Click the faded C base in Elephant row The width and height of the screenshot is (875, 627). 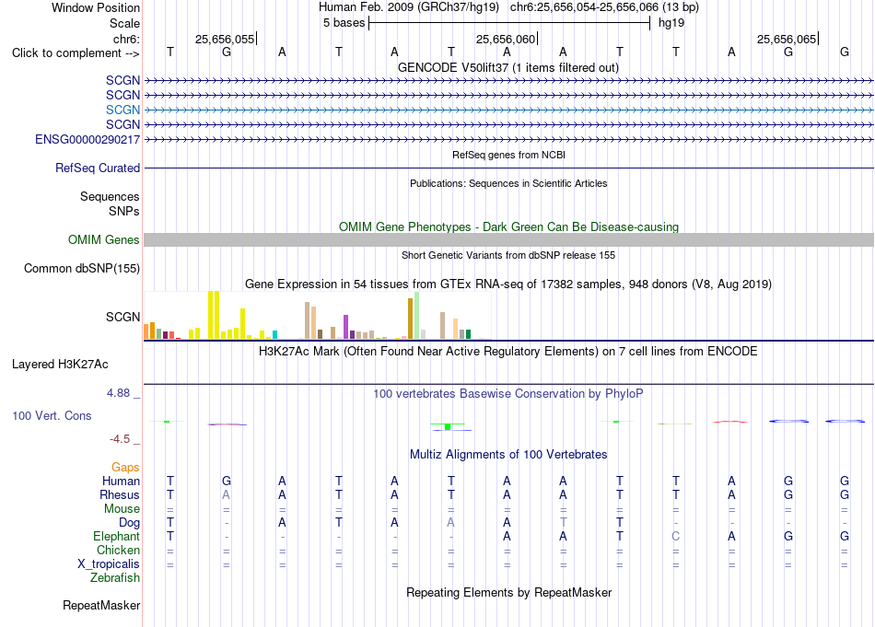point(676,536)
